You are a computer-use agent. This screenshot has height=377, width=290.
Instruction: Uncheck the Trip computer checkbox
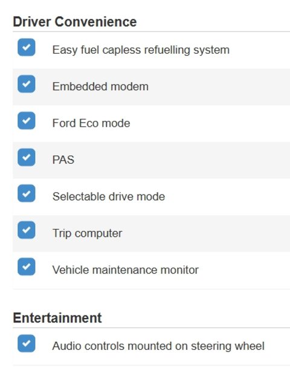tap(27, 230)
